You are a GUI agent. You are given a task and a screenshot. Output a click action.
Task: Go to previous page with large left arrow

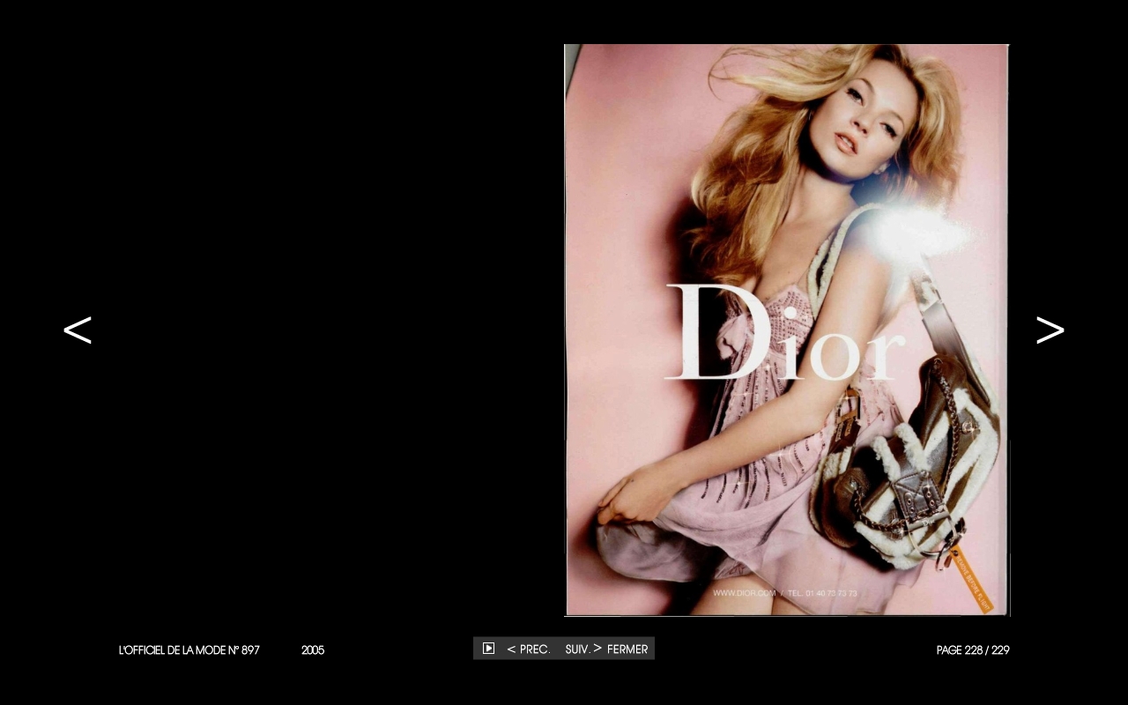[x=78, y=330]
